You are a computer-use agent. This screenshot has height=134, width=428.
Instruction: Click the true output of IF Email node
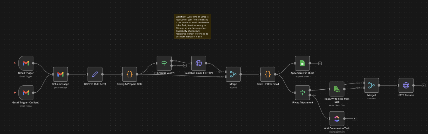pos(171,60)
